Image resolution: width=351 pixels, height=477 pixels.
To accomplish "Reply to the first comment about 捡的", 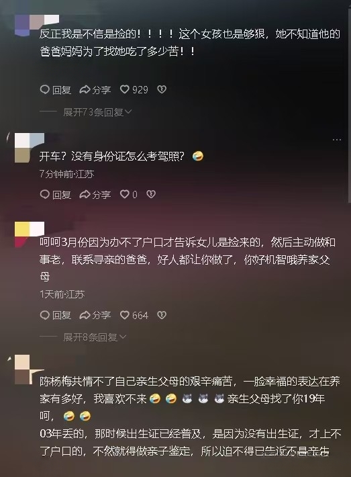I will [x=55, y=89].
